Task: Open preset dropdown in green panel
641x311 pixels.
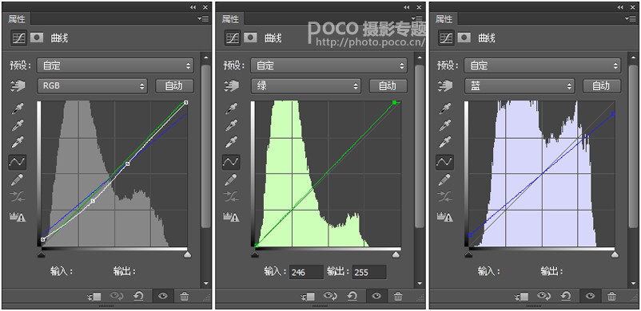Action: coord(329,65)
